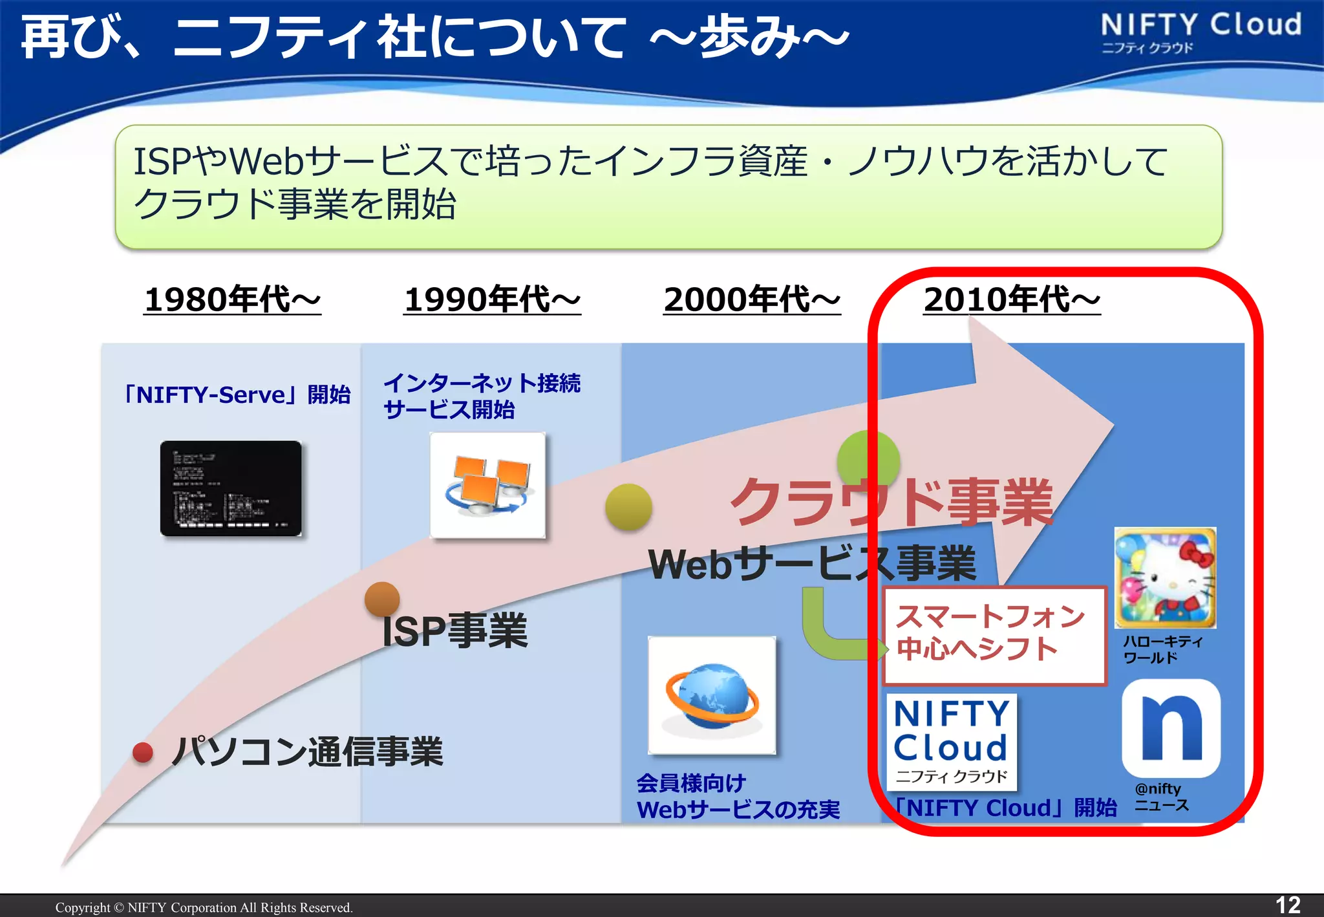Click the page number 12

point(1288,905)
